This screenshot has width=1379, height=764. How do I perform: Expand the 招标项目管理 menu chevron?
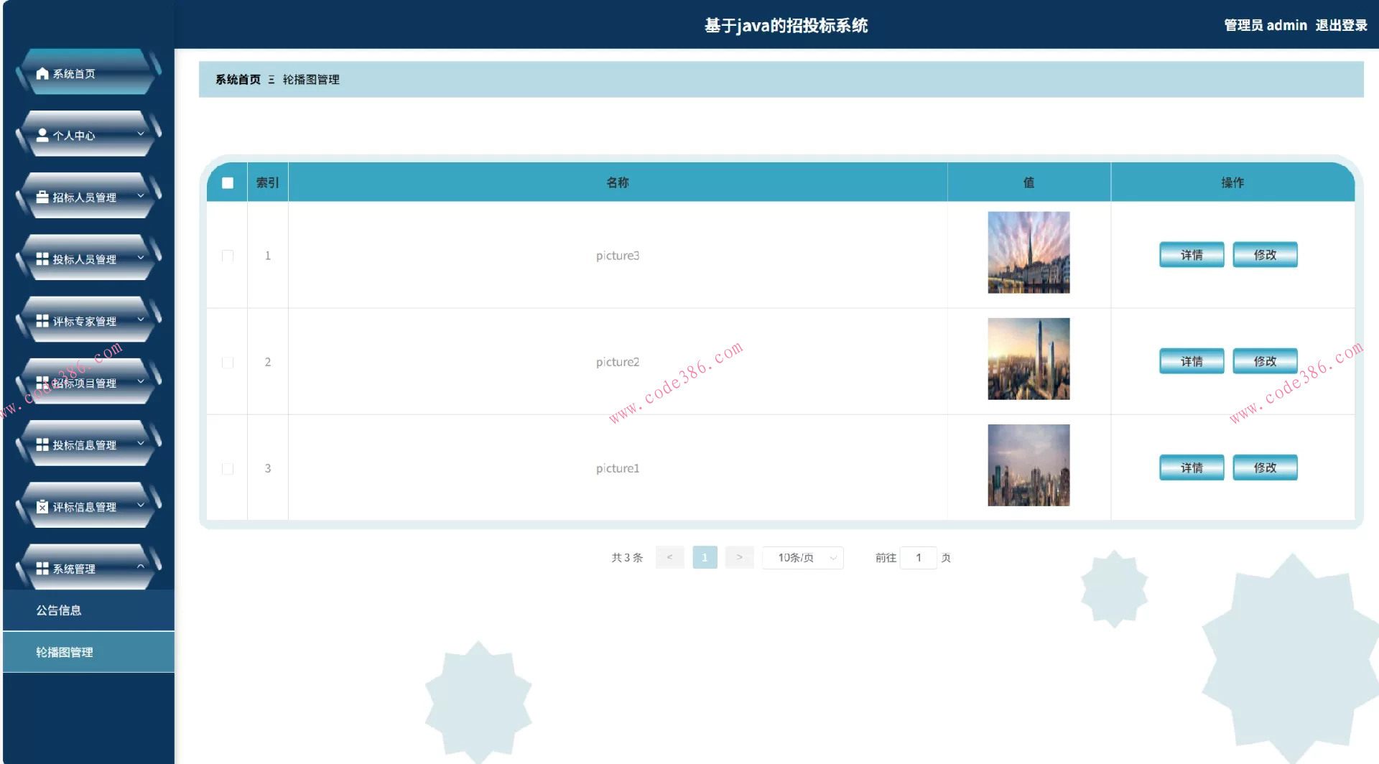(x=141, y=381)
